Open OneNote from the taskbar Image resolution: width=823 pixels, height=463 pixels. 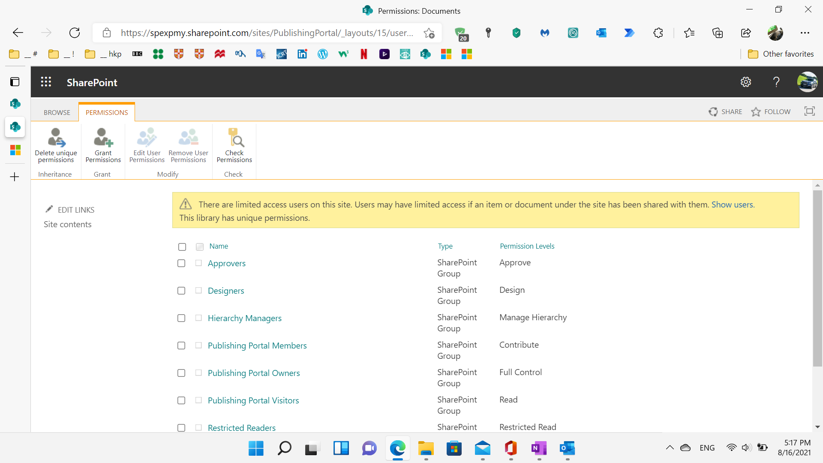click(x=539, y=448)
